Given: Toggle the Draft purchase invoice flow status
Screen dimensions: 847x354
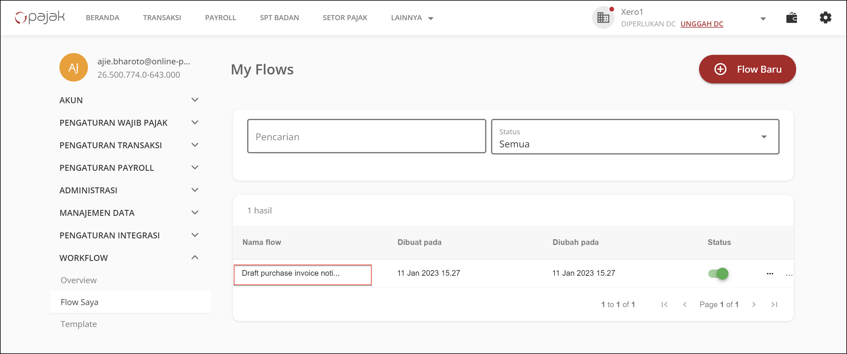Looking at the screenshot, I should pos(718,274).
